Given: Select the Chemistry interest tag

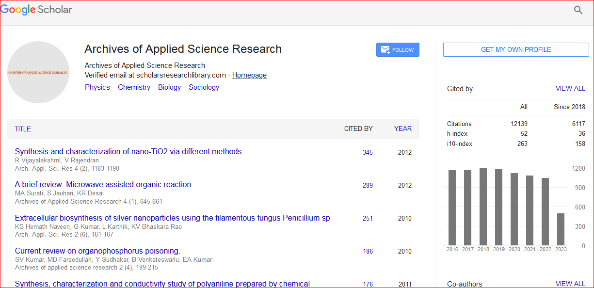Looking at the screenshot, I should pos(134,87).
